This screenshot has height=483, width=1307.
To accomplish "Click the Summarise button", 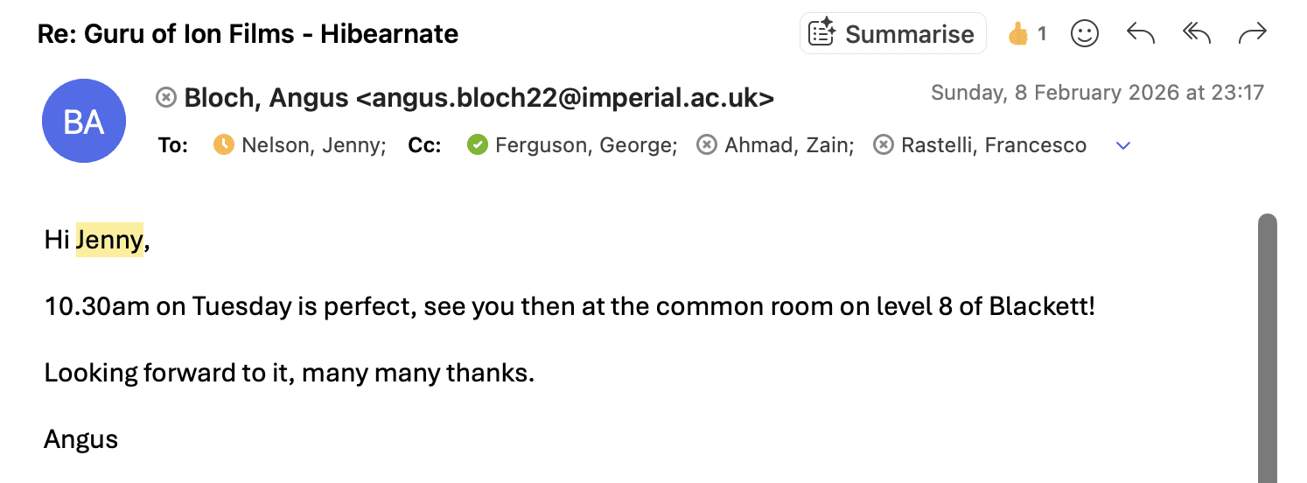I will (893, 34).
